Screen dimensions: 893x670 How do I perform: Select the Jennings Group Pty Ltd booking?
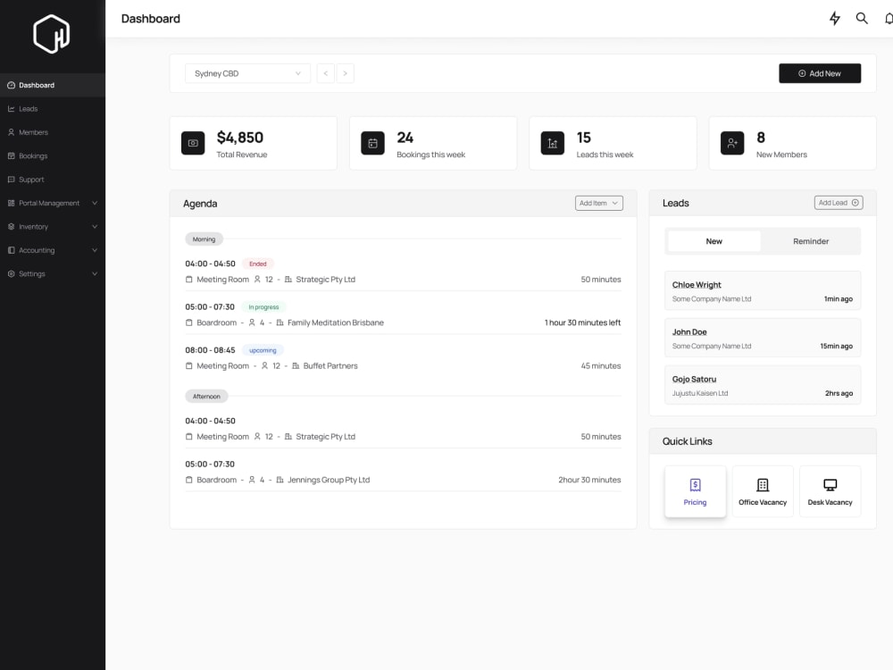click(403, 473)
